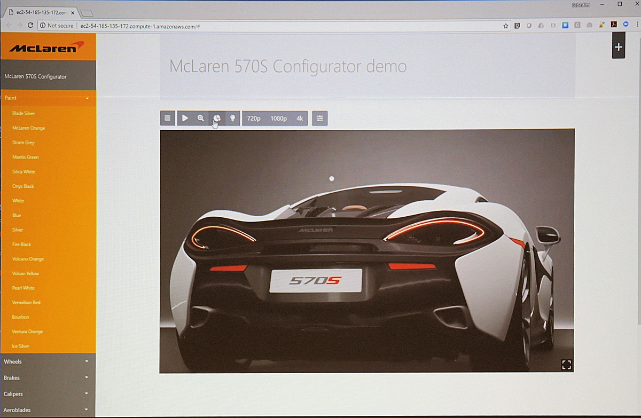Expand the Aeroblades section
Screen dimensions: 641x418
(x=48, y=410)
